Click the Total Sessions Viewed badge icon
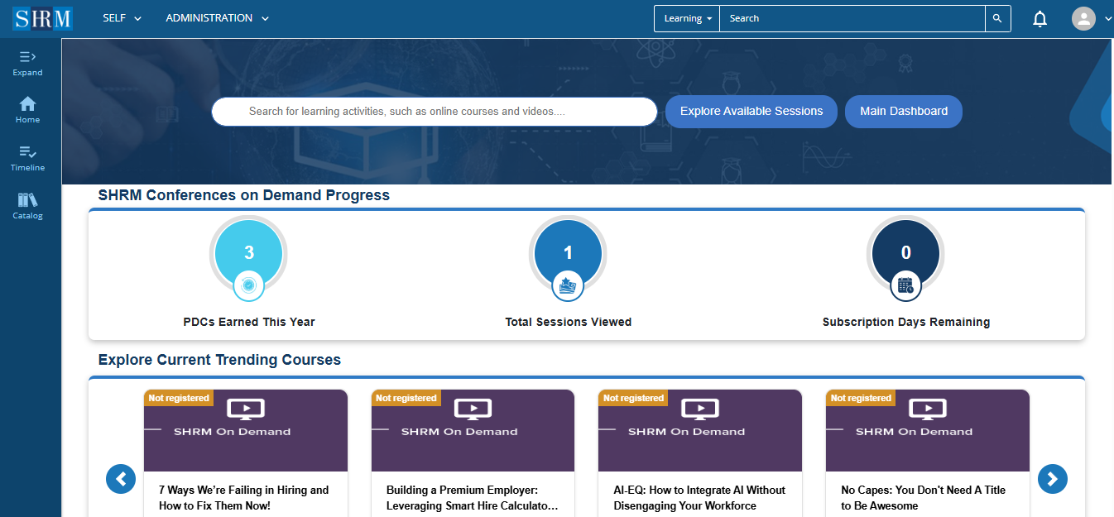The height and width of the screenshot is (517, 1114). 568,285
